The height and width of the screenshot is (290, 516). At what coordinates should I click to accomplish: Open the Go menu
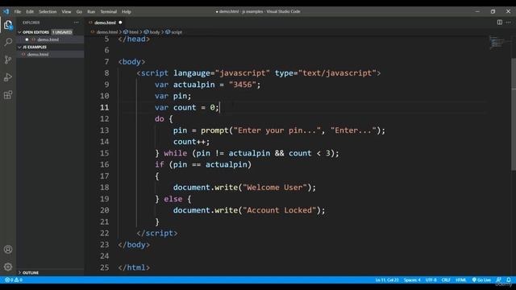tap(79, 11)
